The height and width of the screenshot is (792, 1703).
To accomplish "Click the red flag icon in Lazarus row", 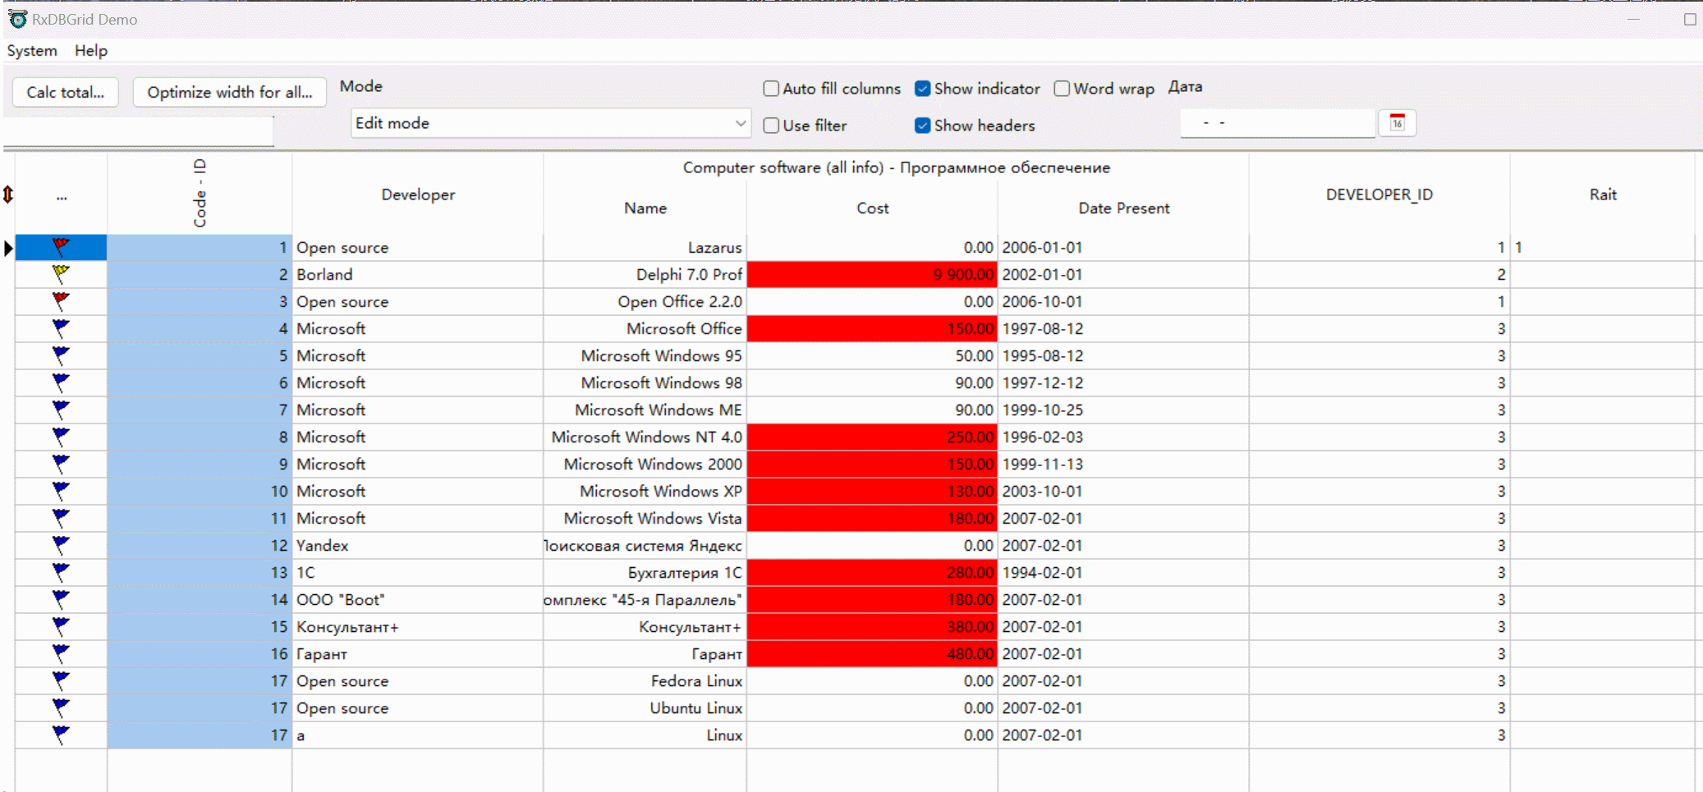I will pos(61,246).
